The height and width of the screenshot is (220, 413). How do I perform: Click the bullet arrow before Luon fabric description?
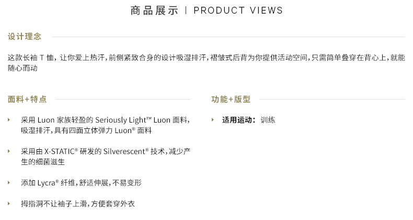9,120
